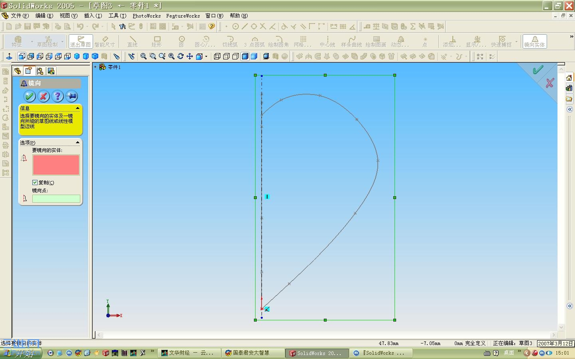Click the 添加 (Add Relation) tool
This screenshot has height=359, width=575.
(452, 41)
